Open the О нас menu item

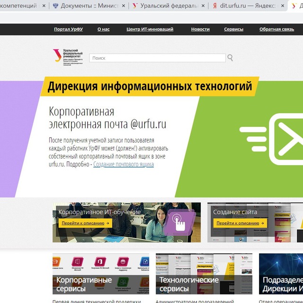[x=103, y=29]
